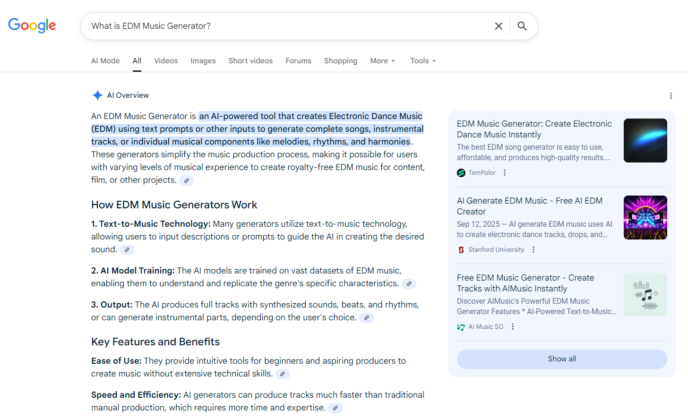Switch to the Images tab
The height and width of the screenshot is (419, 688).
[203, 60]
